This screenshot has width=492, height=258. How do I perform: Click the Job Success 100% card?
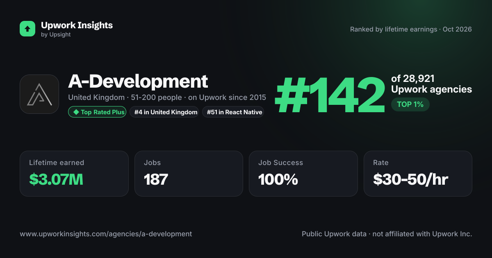click(303, 174)
